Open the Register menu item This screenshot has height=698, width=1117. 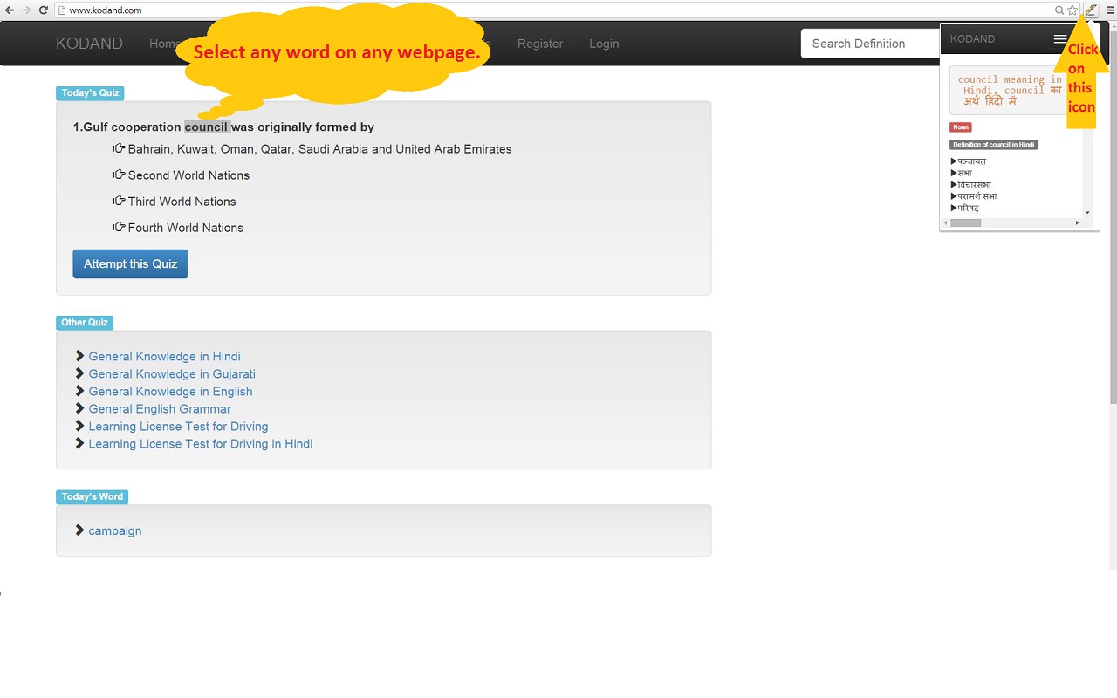[x=540, y=44]
